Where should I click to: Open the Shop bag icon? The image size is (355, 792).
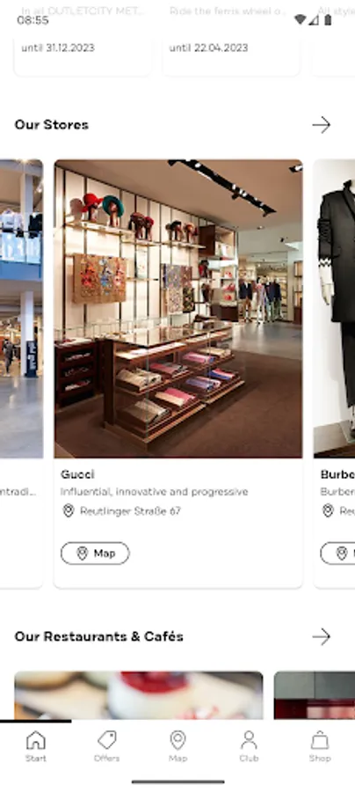[320, 740]
